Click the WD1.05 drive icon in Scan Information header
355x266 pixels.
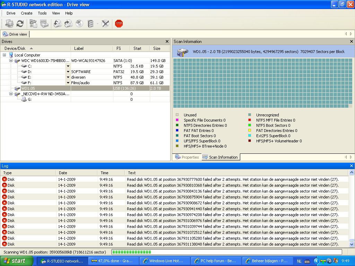click(x=182, y=52)
